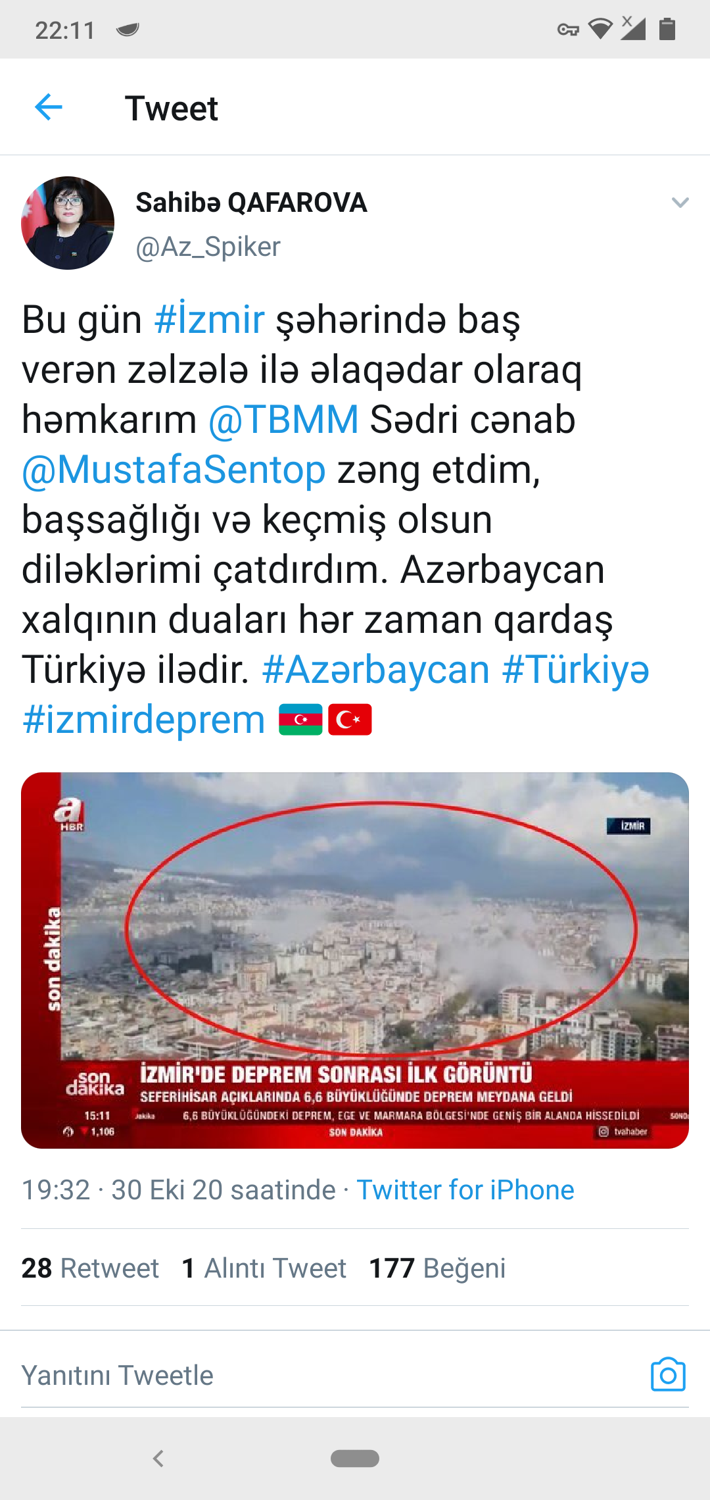The height and width of the screenshot is (1500, 710).
Task: Open the @TBMM mention
Action: (283, 420)
